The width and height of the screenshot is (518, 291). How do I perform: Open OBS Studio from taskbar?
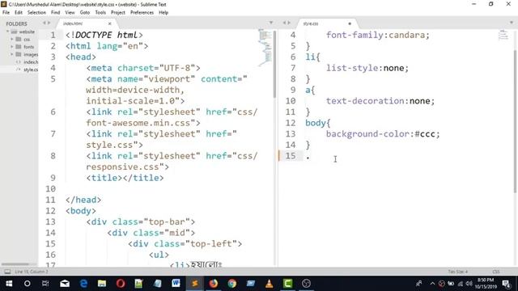click(x=306, y=284)
